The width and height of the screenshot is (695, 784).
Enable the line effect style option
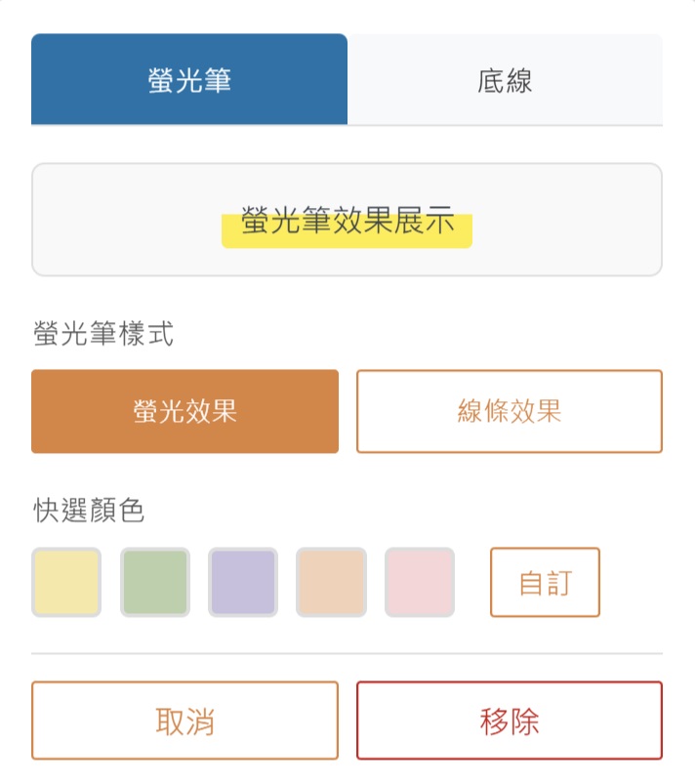point(510,411)
